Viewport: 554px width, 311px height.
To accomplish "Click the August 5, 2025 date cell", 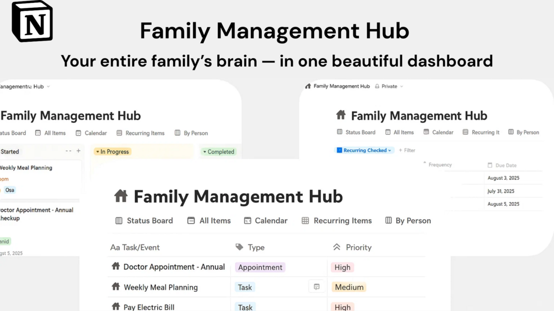I will [503, 204].
